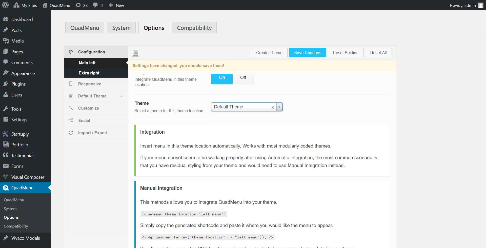Select the Options tab

[154, 28]
